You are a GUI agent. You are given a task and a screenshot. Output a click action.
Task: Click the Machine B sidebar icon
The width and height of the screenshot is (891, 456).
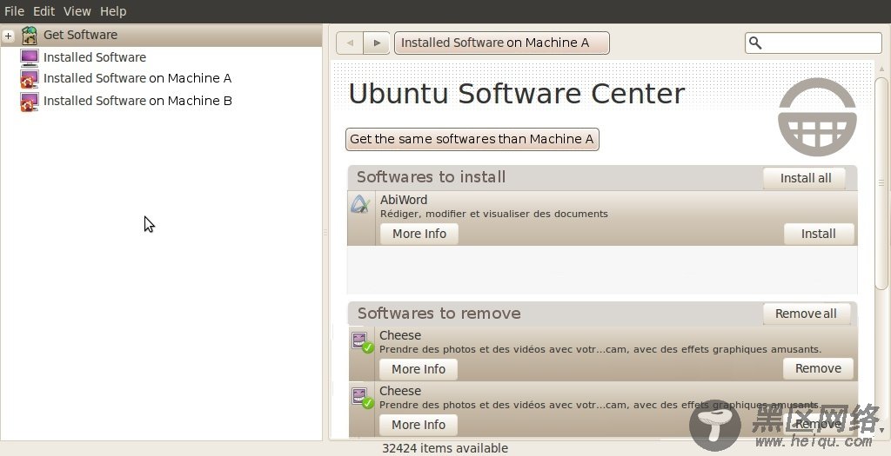(29, 102)
